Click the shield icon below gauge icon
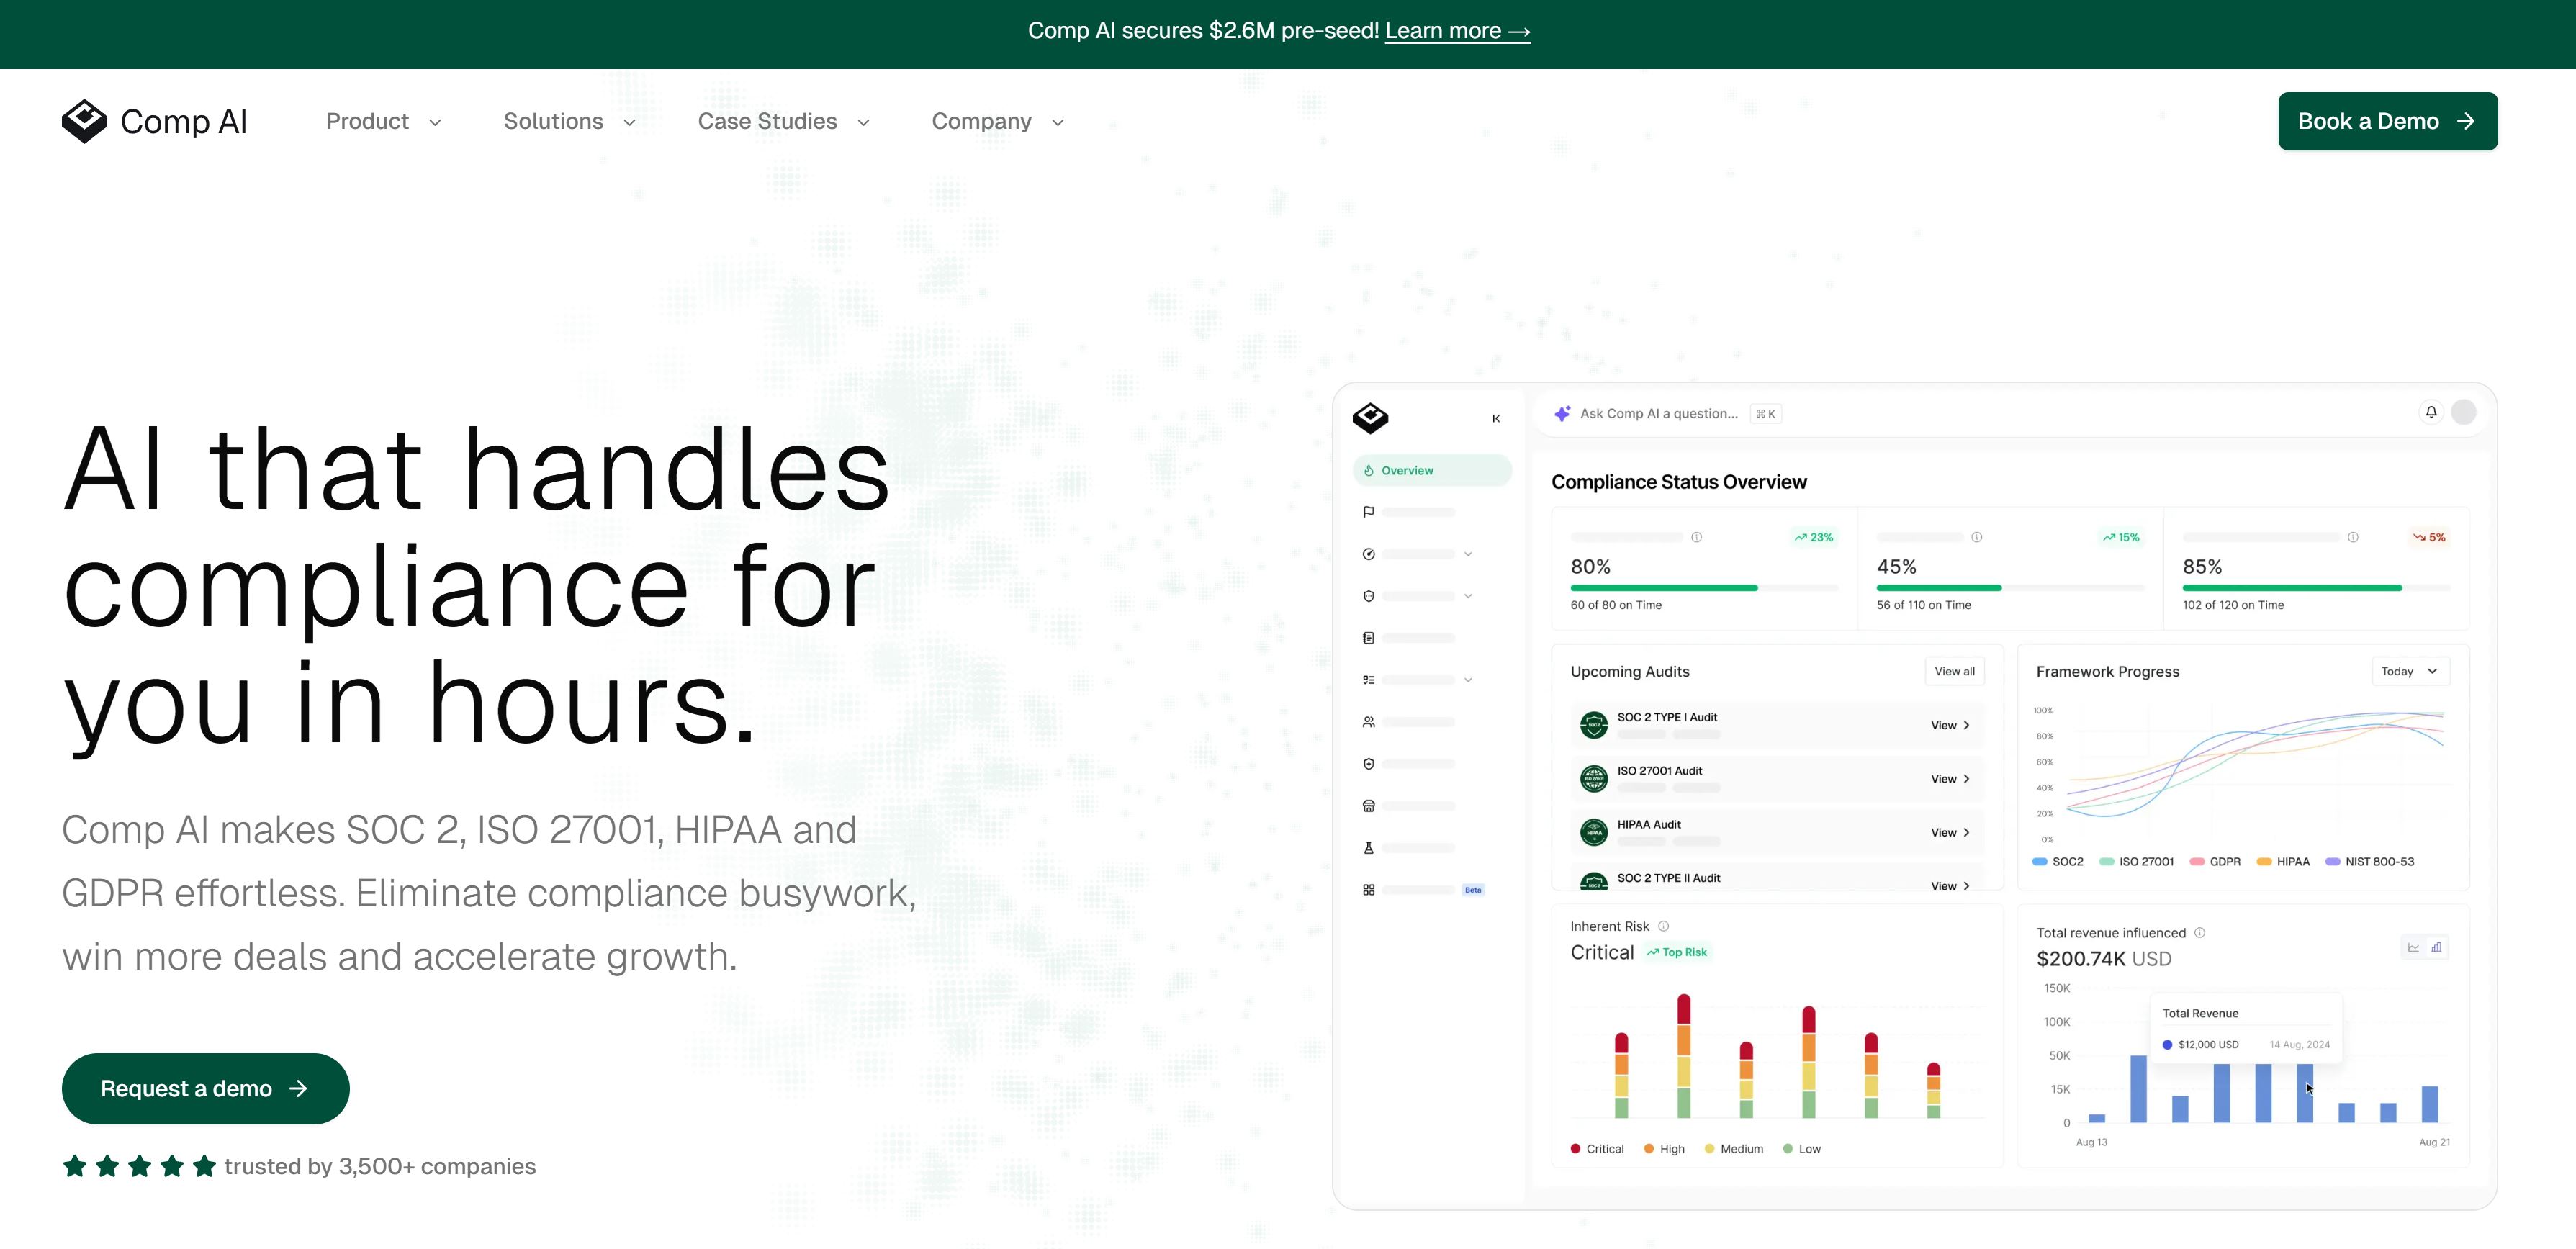The width and height of the screenshot is (2576, 1249). (x=1368, y=596)
